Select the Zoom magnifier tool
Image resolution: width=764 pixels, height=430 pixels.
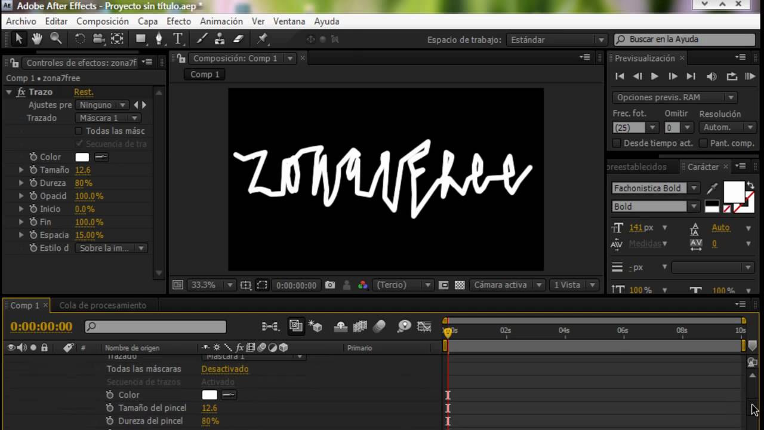click(56, 39)
